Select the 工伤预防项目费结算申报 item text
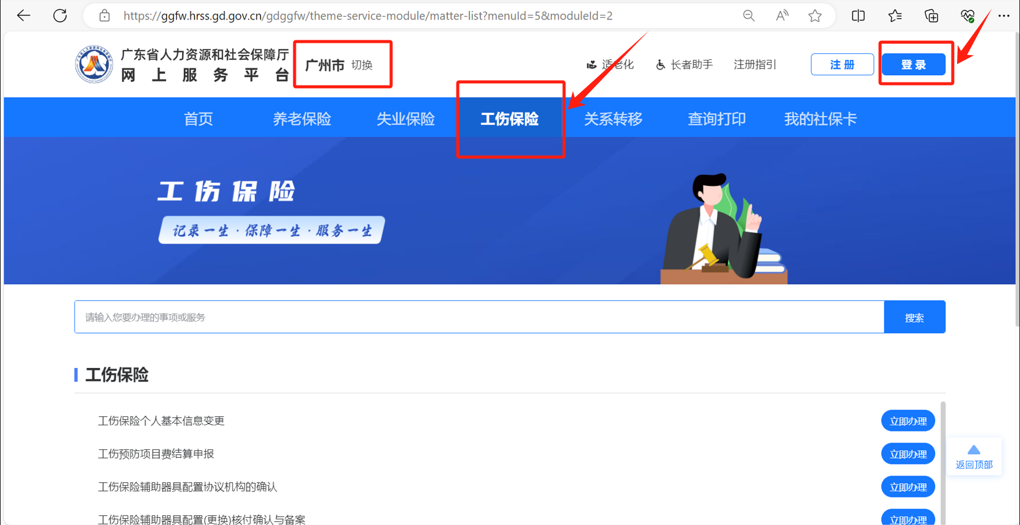The width and height of the screenshot is (1020, 525). [156, 454]
